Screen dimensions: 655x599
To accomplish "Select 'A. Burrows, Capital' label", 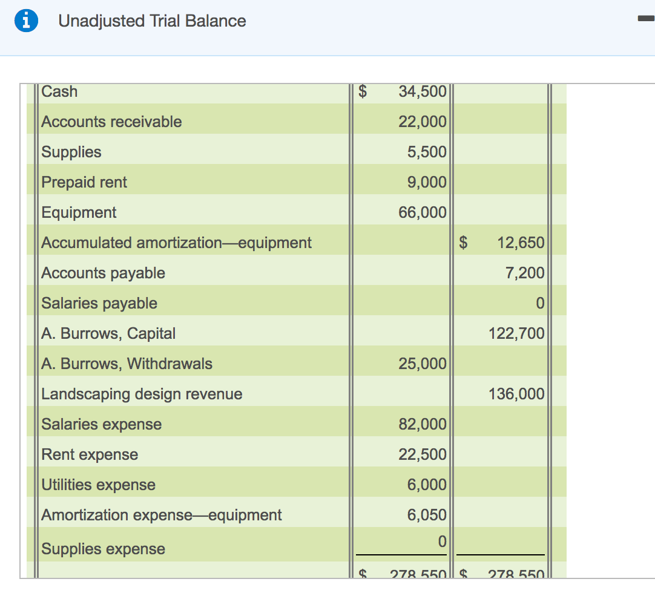I will (x=108, y=333).
